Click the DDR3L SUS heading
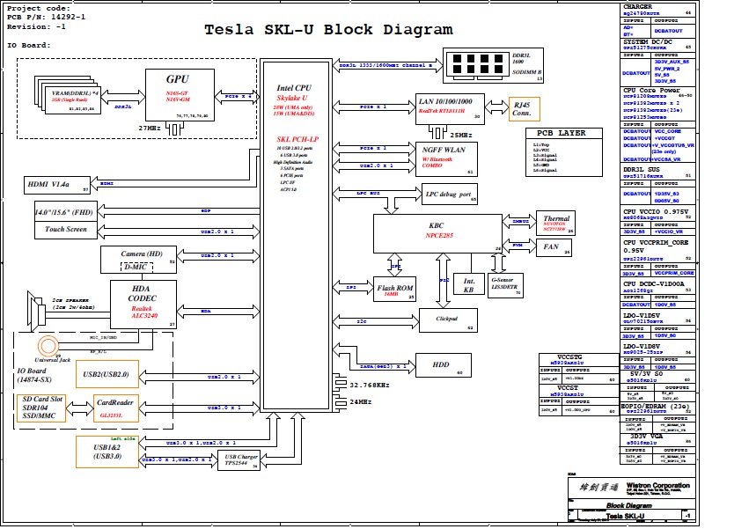749x529 pixels. click(641, 170)
